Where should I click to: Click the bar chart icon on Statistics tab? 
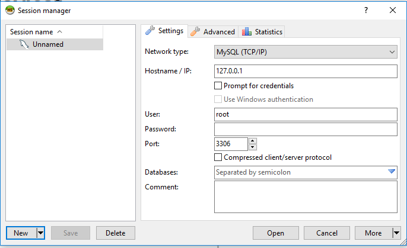(x=247, y=31)
